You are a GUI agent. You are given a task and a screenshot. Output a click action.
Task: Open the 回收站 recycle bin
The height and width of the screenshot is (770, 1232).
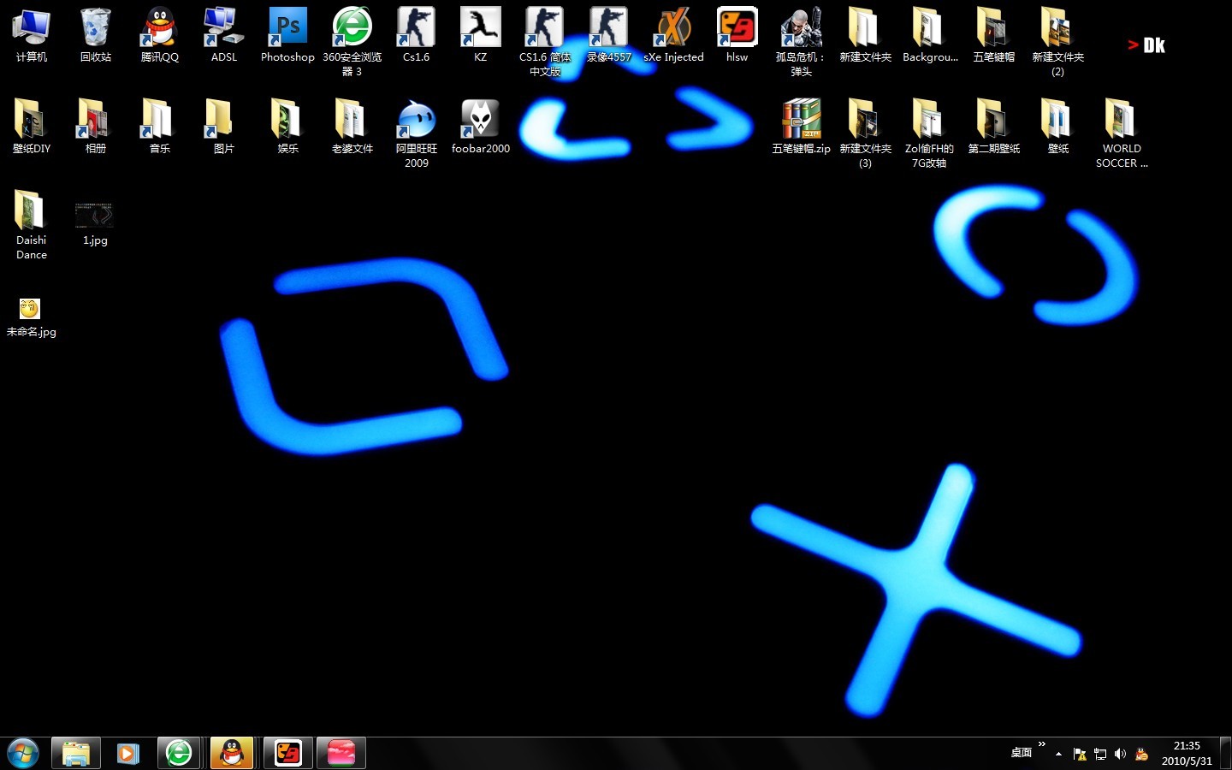96,35
